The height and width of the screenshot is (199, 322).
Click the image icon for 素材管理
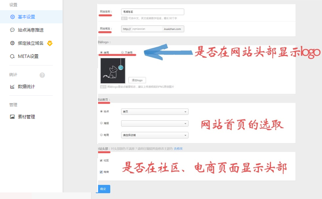point(12,117)
